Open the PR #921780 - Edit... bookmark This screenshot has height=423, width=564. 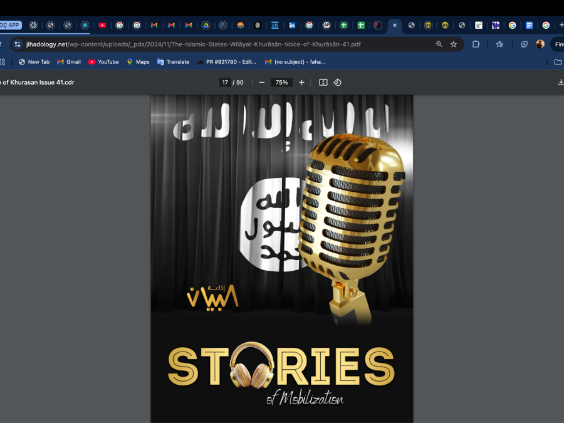tap(227, 62)
